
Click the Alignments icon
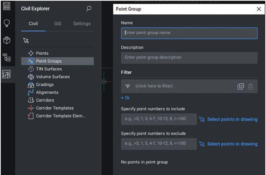point(31,92)
